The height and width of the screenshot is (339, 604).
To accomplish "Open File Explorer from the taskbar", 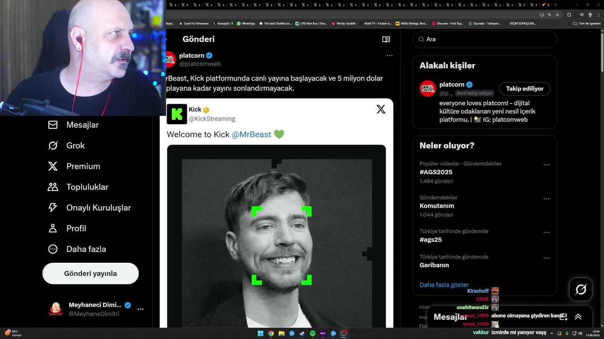I will (x=281, y=333).
